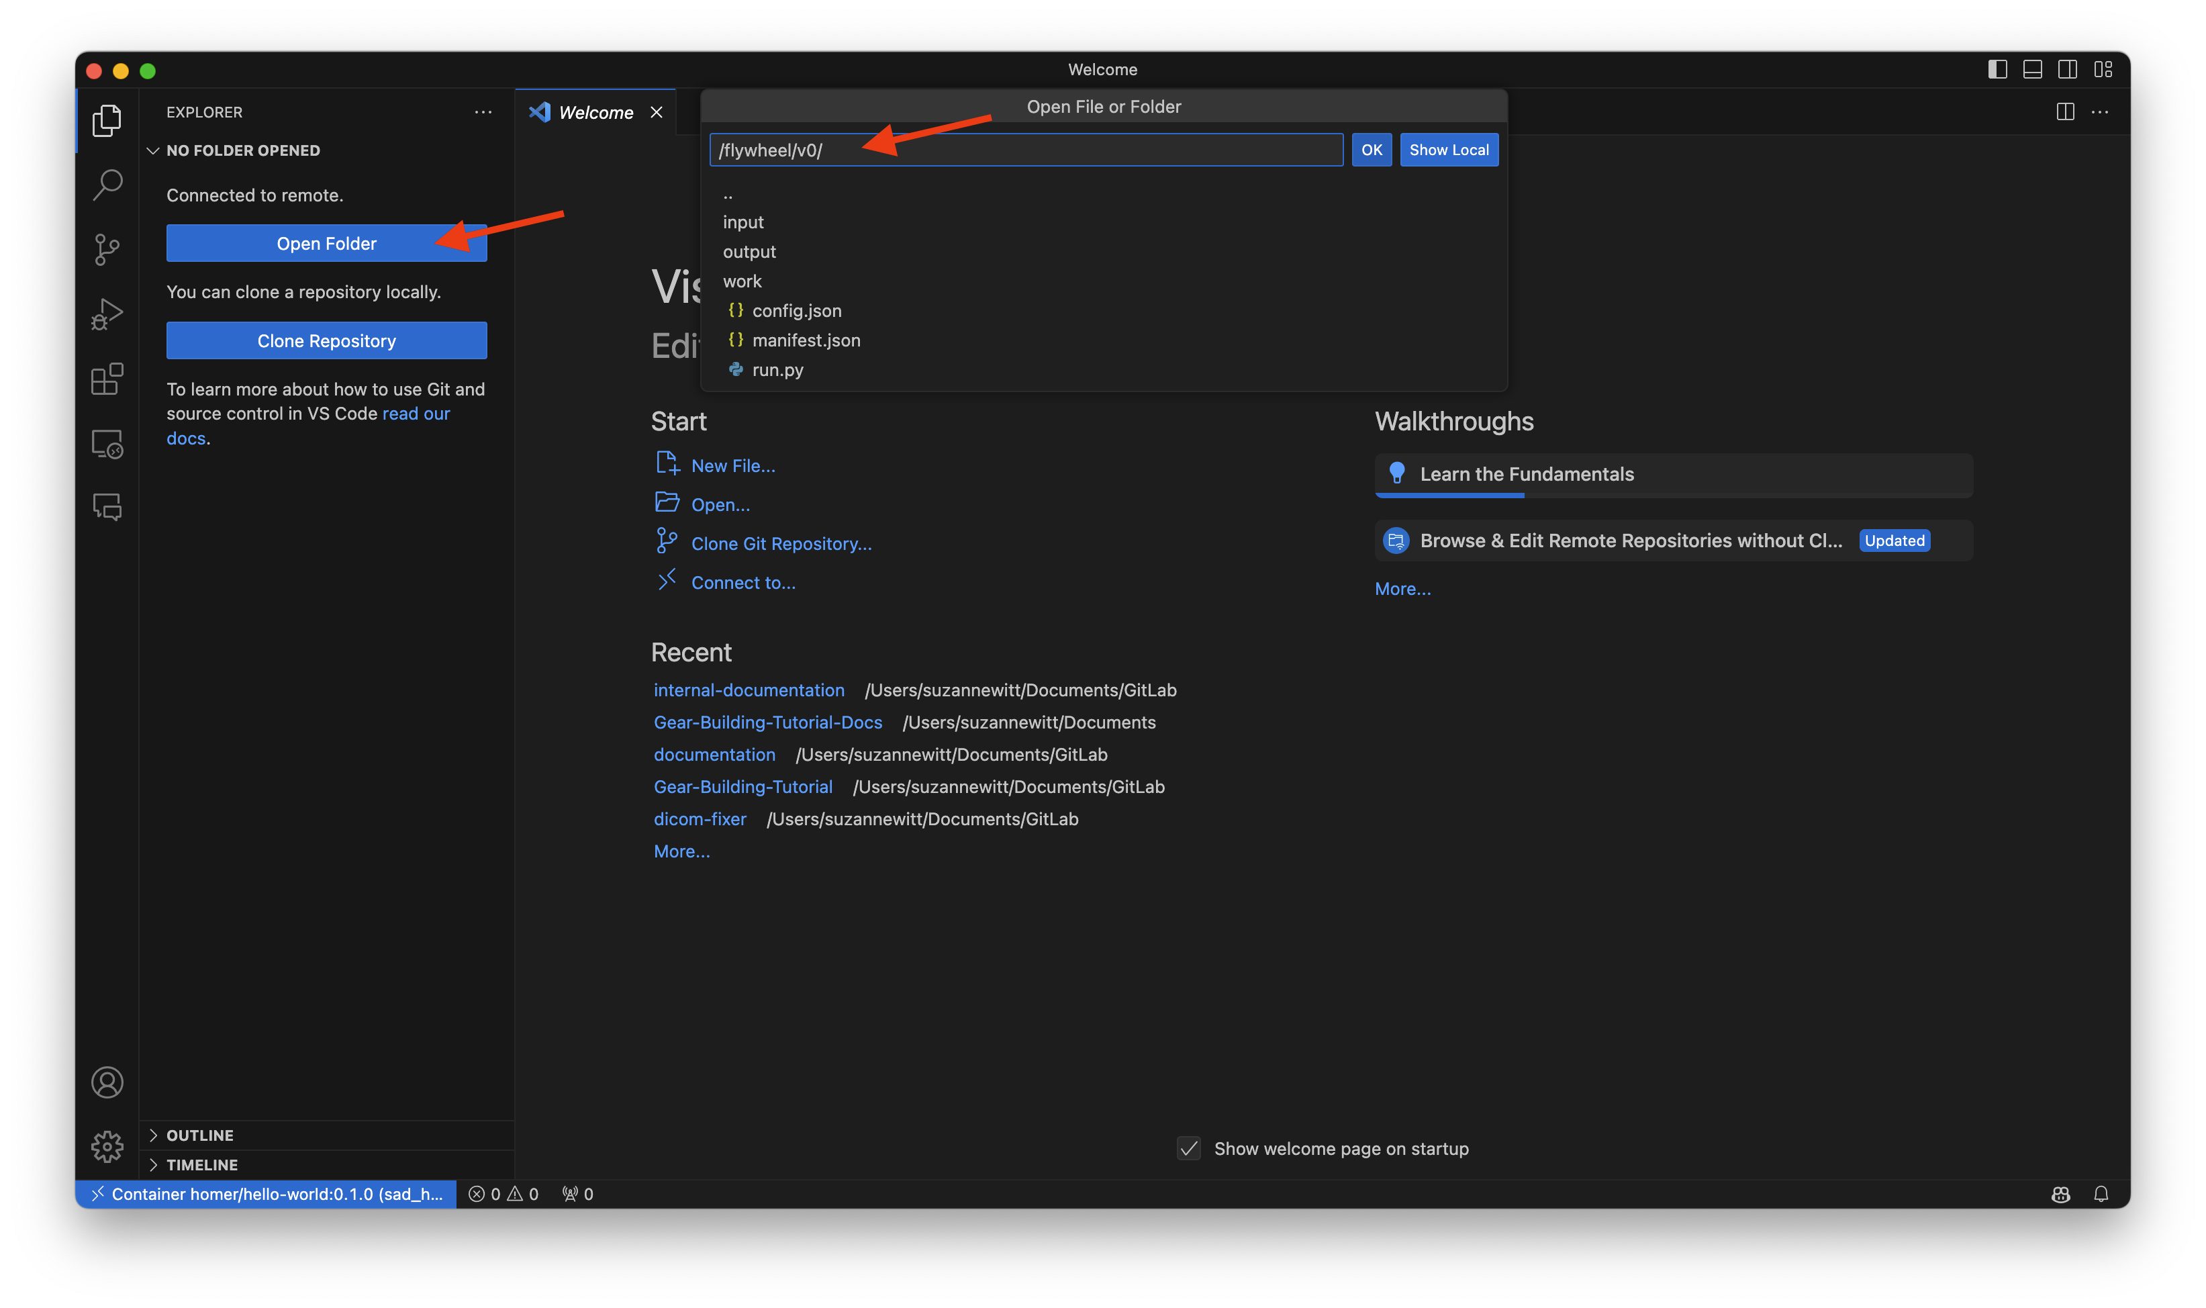Image resolution: width=2206 pixels, height=1308 pixels.
Task: Open the Run and Debug icon
Action: click(x=107, y=314)
